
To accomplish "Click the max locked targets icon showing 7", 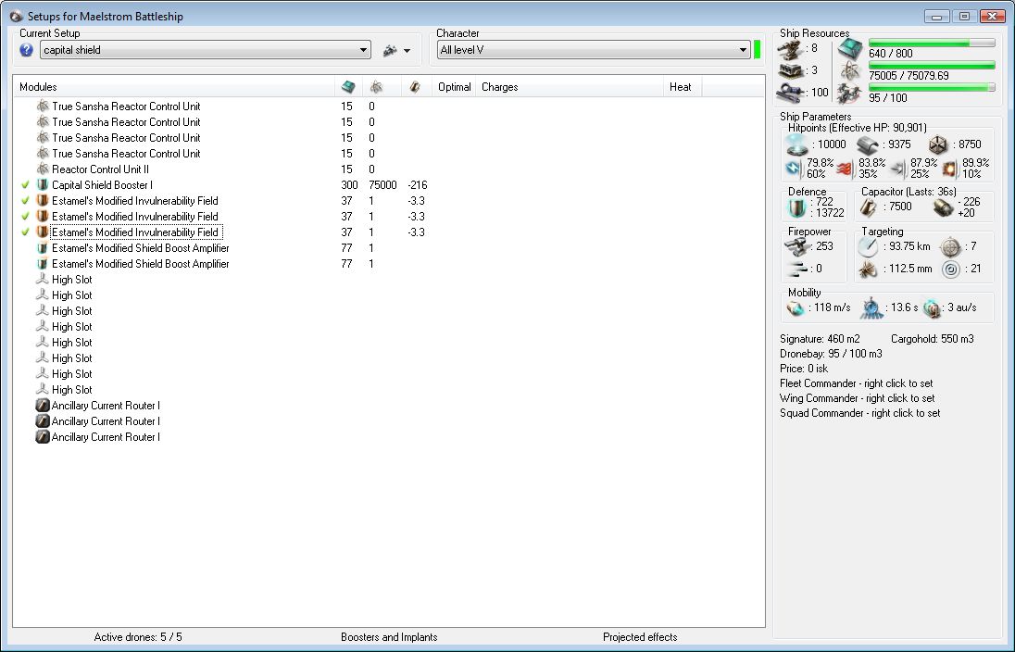I will pyautogui.click(x=950, y=246).
